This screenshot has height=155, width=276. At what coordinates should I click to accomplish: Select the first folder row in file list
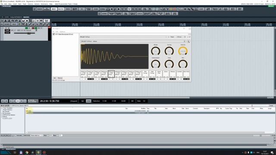[151, 111]
